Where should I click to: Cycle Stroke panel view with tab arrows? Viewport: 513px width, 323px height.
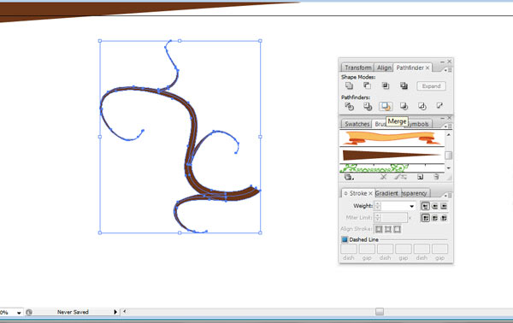pyautogui.click(x=345, y=193)
